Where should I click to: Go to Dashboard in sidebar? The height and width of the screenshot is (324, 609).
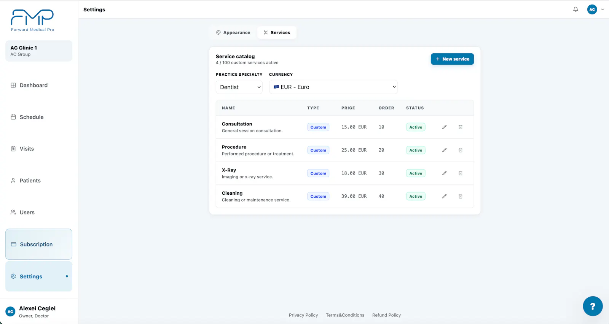pyautogui.click(x=39, y=85)
